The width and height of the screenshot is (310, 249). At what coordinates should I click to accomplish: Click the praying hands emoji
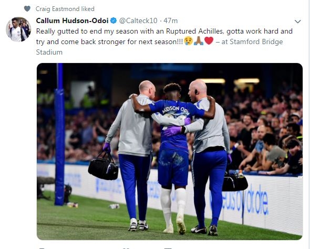point(199,41)
